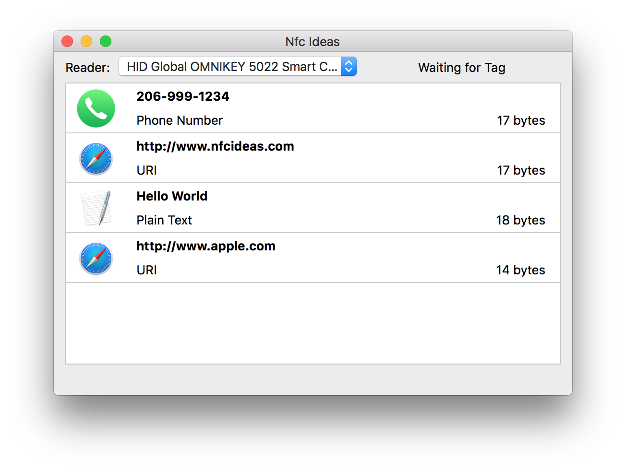
Task: Click the up-down chevron on the reader picker
Action: 349,66
